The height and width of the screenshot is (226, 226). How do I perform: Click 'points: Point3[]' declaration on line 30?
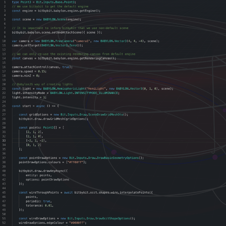[43, 127]
